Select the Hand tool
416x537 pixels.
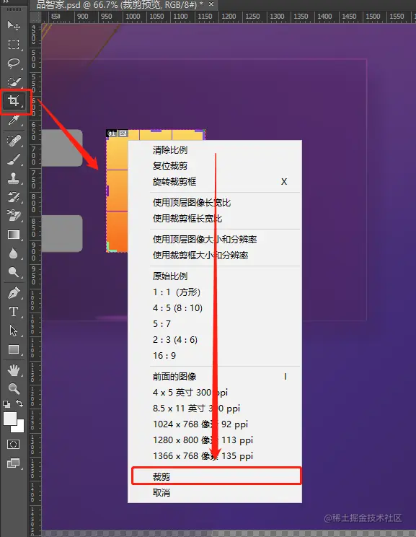click(x=14, y=370)
